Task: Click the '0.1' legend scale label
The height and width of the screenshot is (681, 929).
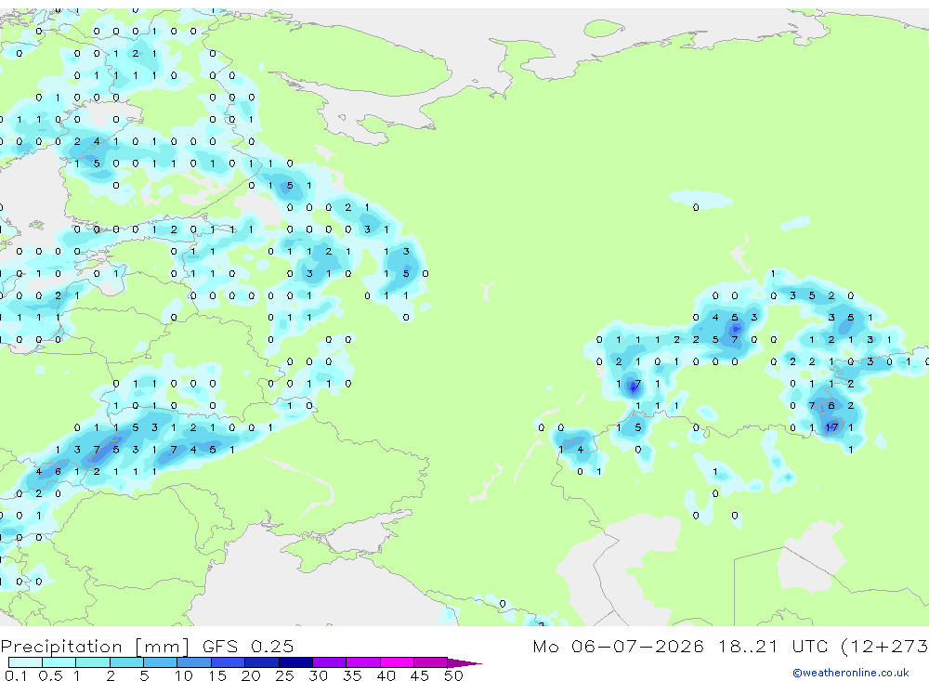Action: coord(16,675)
